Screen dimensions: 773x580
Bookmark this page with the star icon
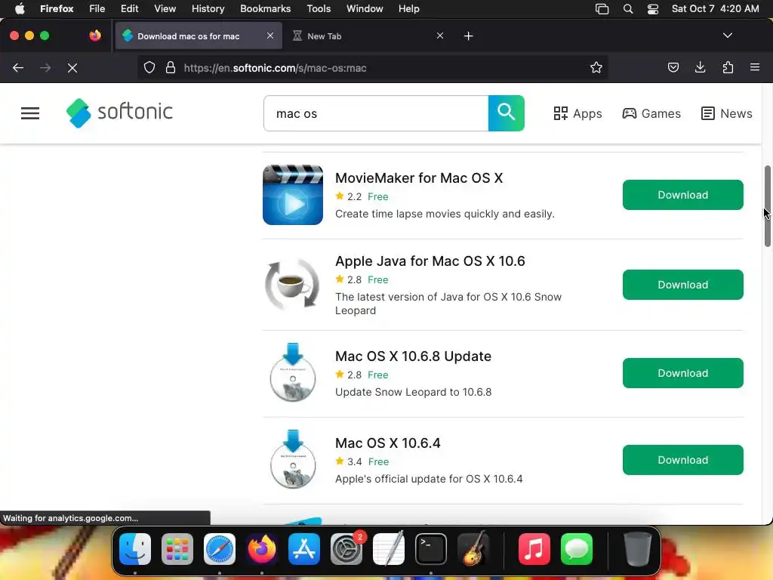[596, 67]
